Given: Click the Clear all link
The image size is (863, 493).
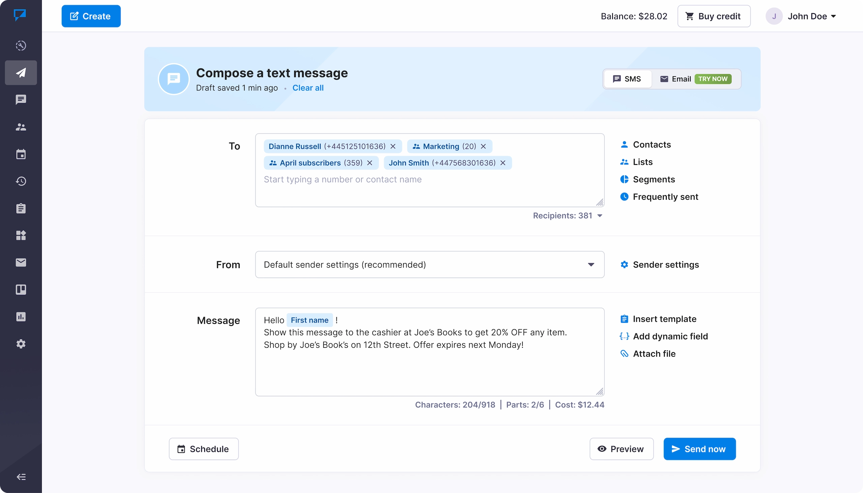Looking at the screenshot, I should 308,88.
